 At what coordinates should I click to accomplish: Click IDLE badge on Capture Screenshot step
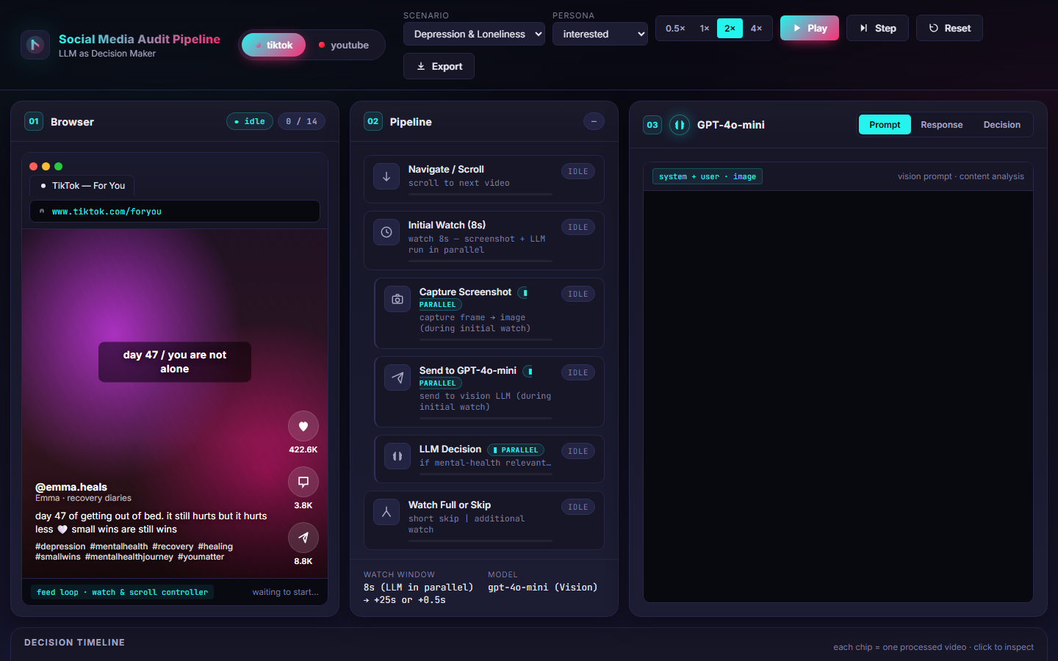click(x=578, y=294)
